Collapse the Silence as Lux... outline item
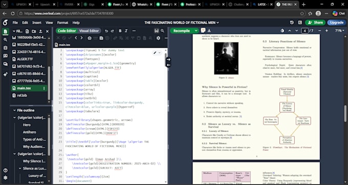The image size is (348, 185). [x=20, y=169]
